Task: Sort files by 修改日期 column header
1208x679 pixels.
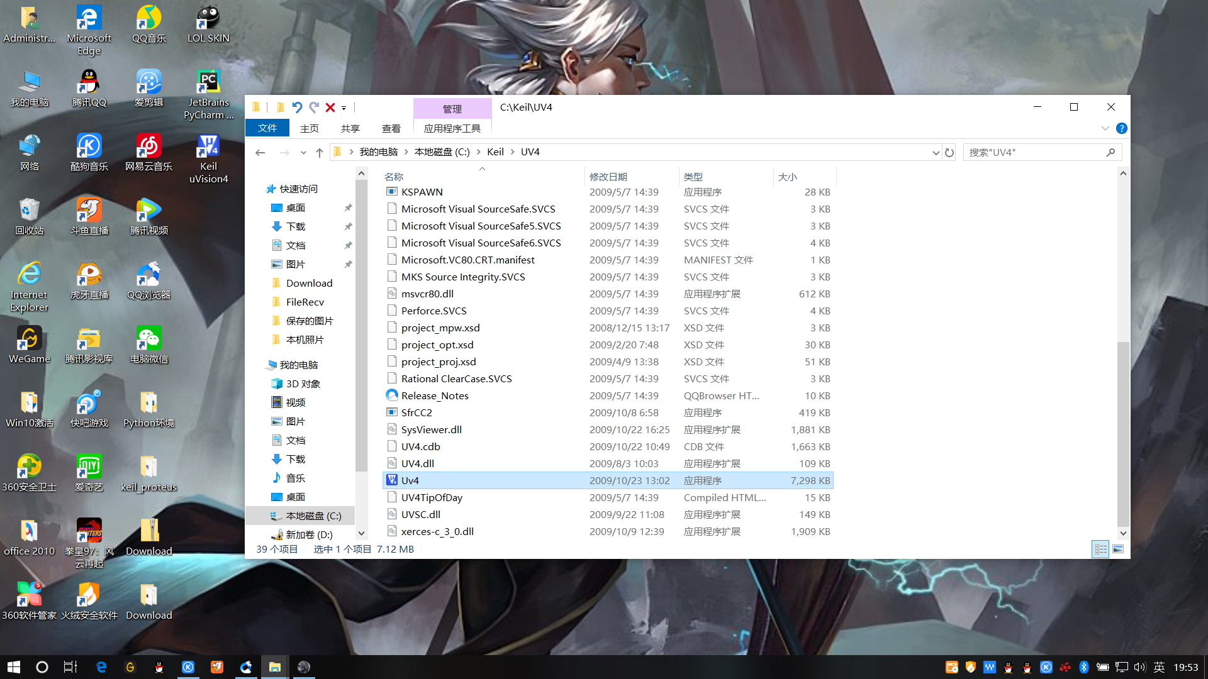Action: point(608,177)
